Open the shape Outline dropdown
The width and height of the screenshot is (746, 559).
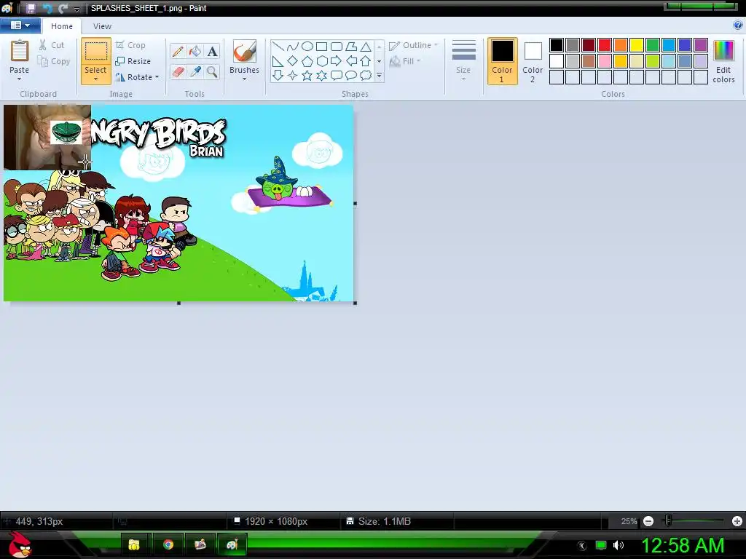point(413,45)
